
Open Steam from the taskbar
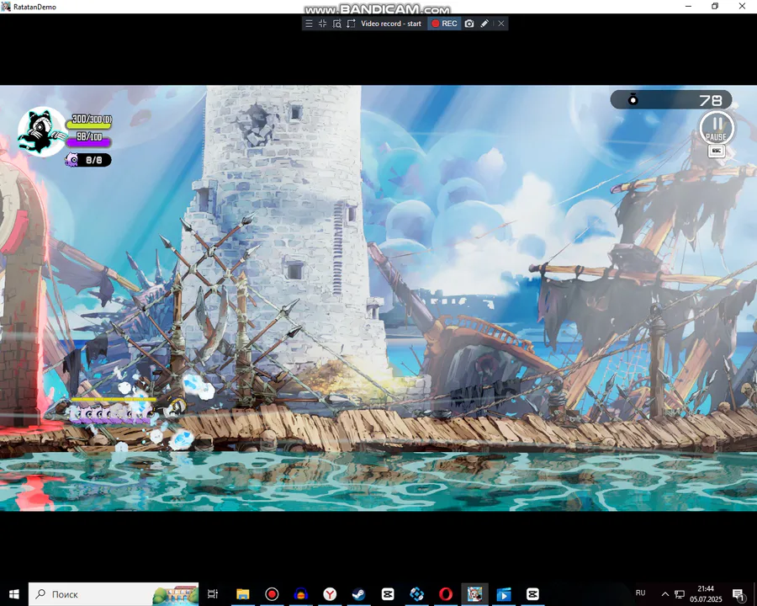coord(358,594)
